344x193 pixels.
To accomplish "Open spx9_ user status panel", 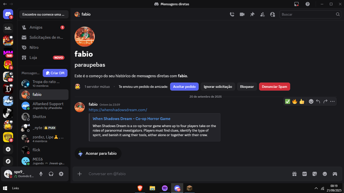I will coord(19,174).
